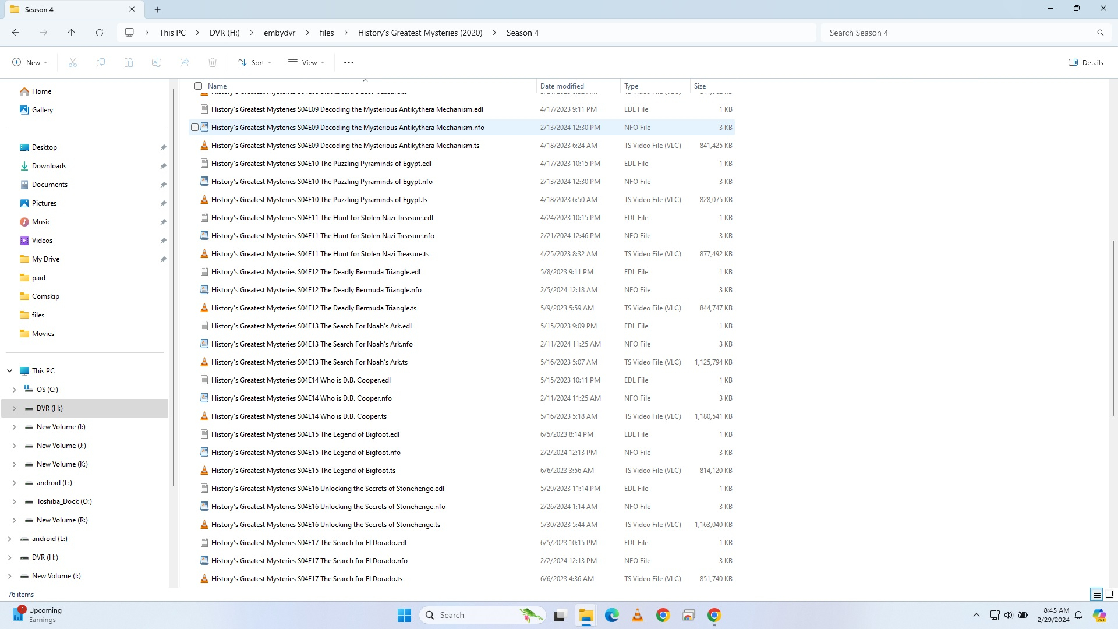Click the Delete trash icon
1118x629 pixels.
[x=213, y=62]
